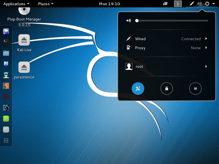
Task: Click the speaker icon beside the volume slider
Action: click(x=129, y=21)
